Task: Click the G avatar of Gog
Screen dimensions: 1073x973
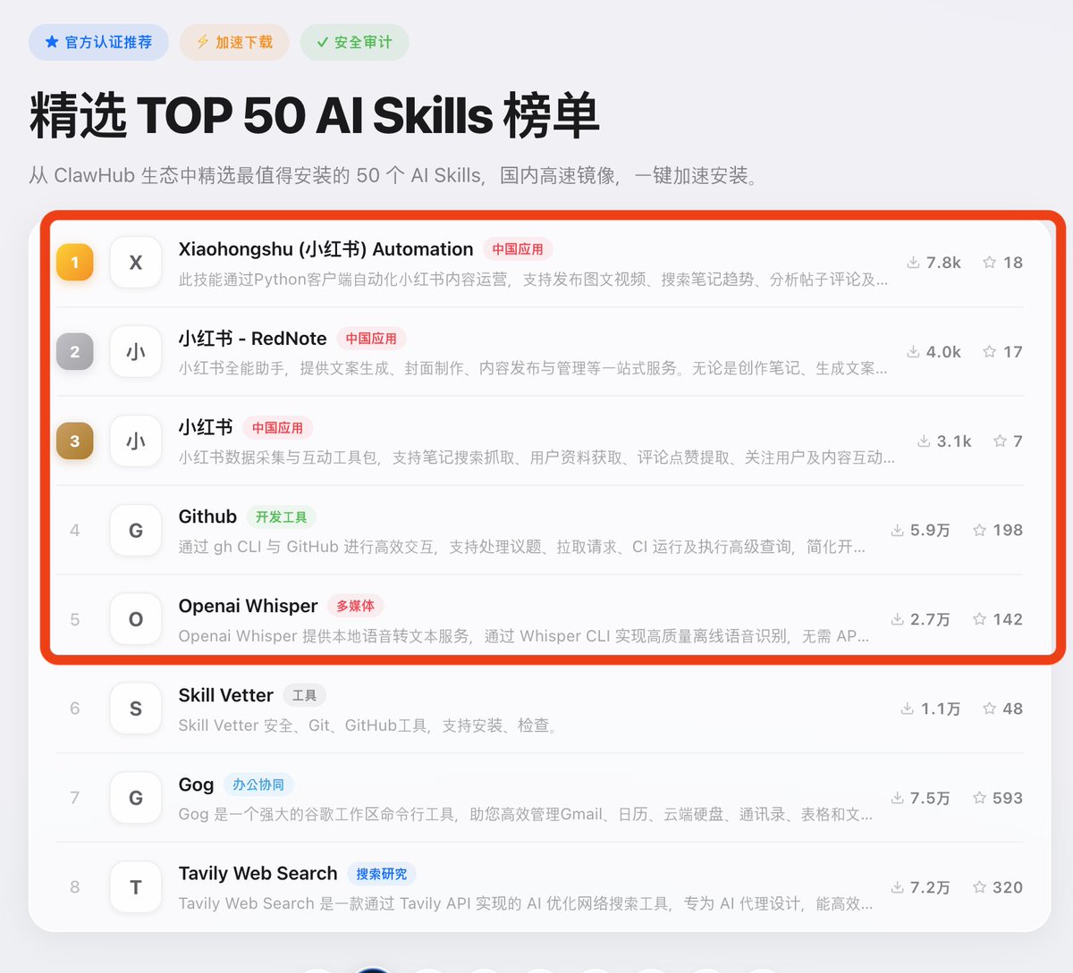Action: click(136, 798)
